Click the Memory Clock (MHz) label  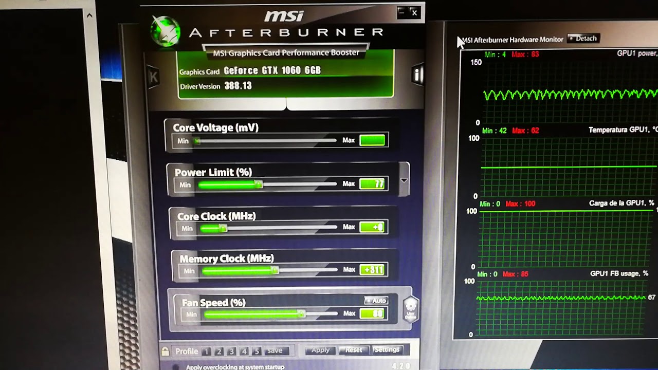pyautogui.click(x=227, y=258)
